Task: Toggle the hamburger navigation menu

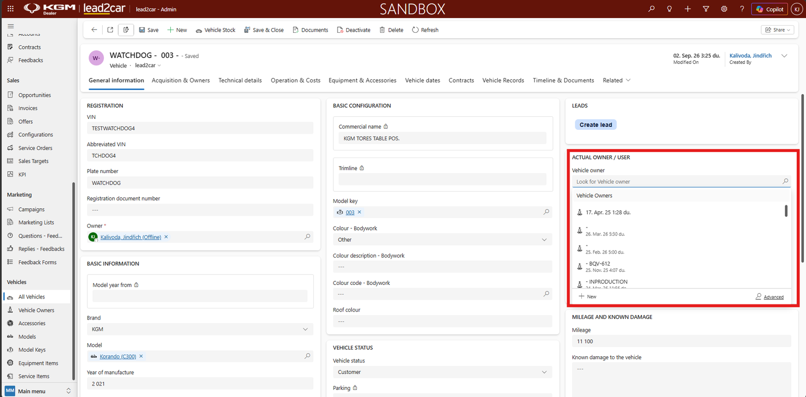Action: pos(11,26)
